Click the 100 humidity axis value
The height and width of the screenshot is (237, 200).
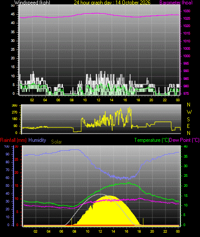[x=7, y=146]
